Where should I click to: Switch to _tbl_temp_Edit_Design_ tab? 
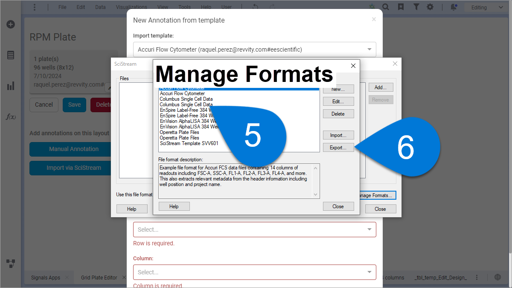(x=441, y=277)
